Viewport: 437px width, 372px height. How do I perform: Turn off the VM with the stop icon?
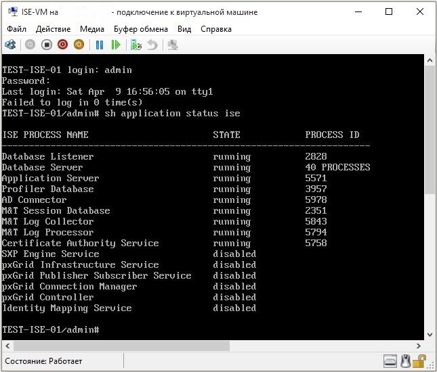coord(47,45)
